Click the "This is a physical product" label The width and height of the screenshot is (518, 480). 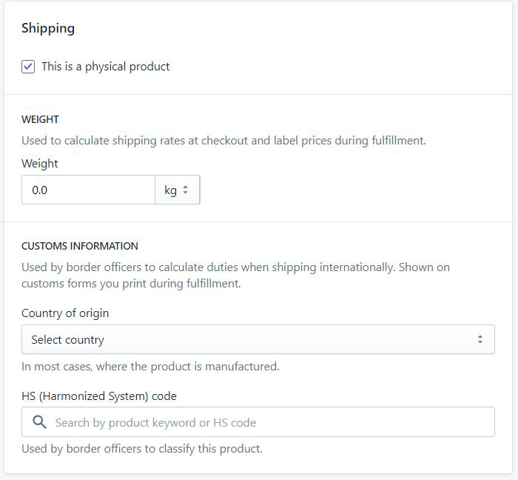[105, 67]
